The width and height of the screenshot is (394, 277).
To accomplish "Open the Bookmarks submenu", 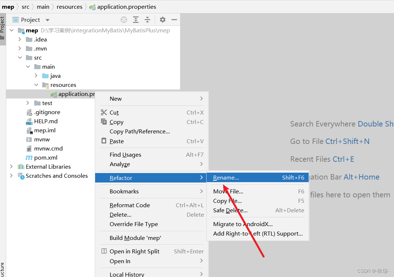I will click(x=152, y=191).
